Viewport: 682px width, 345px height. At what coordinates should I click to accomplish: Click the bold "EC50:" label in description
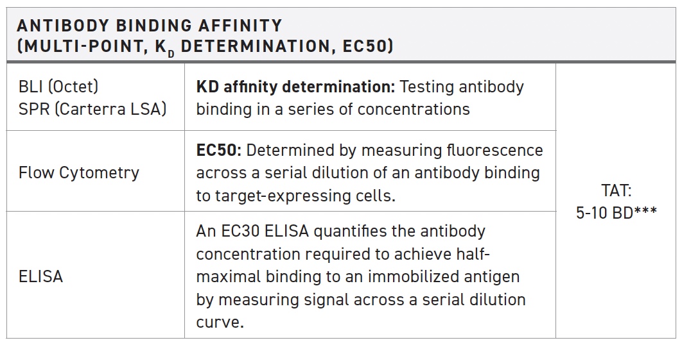(x=218, y=151)
